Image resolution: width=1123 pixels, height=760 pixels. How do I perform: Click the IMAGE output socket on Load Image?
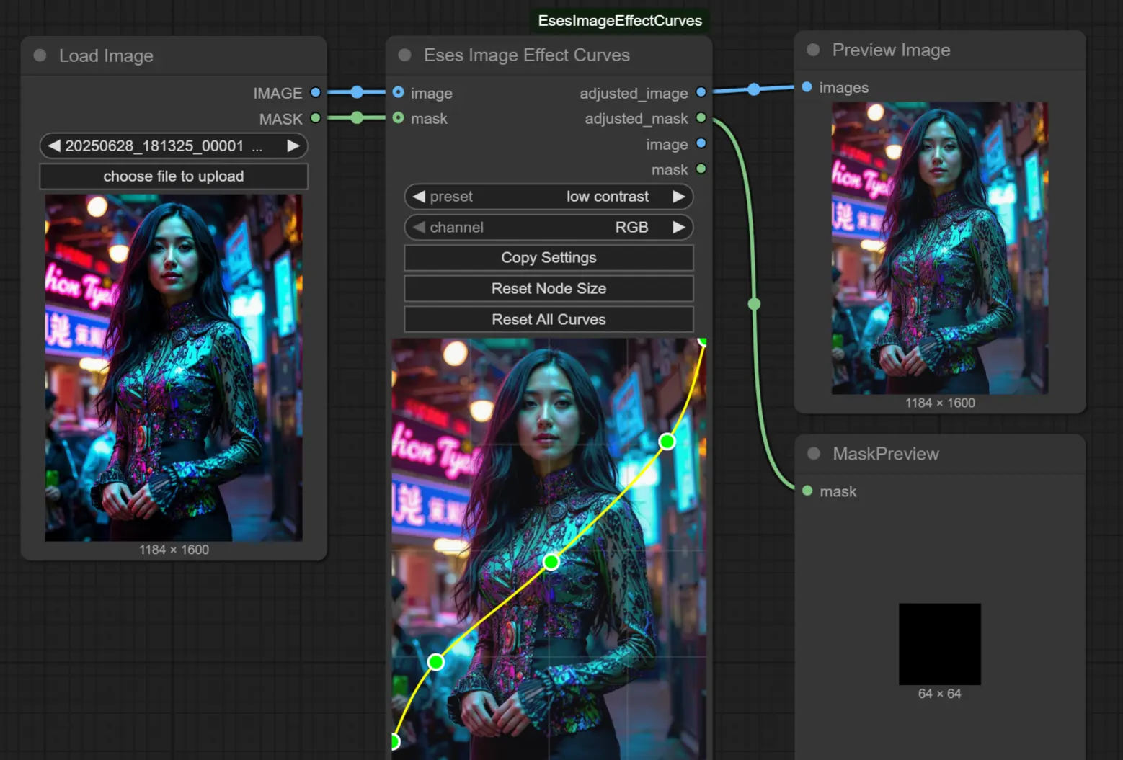tap(315, 92)
